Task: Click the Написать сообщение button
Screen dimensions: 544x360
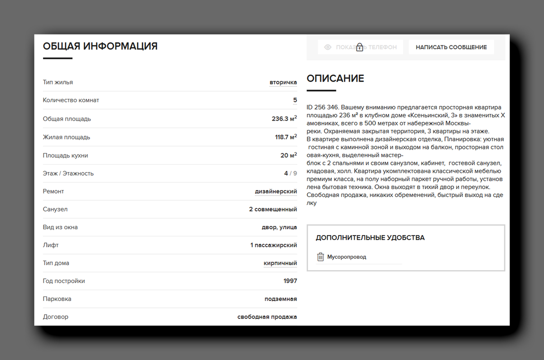Action: tap(451, 47)
